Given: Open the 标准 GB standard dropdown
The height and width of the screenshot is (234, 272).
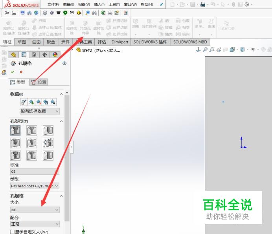Looking at the screenshot, I should click(35, 172).
